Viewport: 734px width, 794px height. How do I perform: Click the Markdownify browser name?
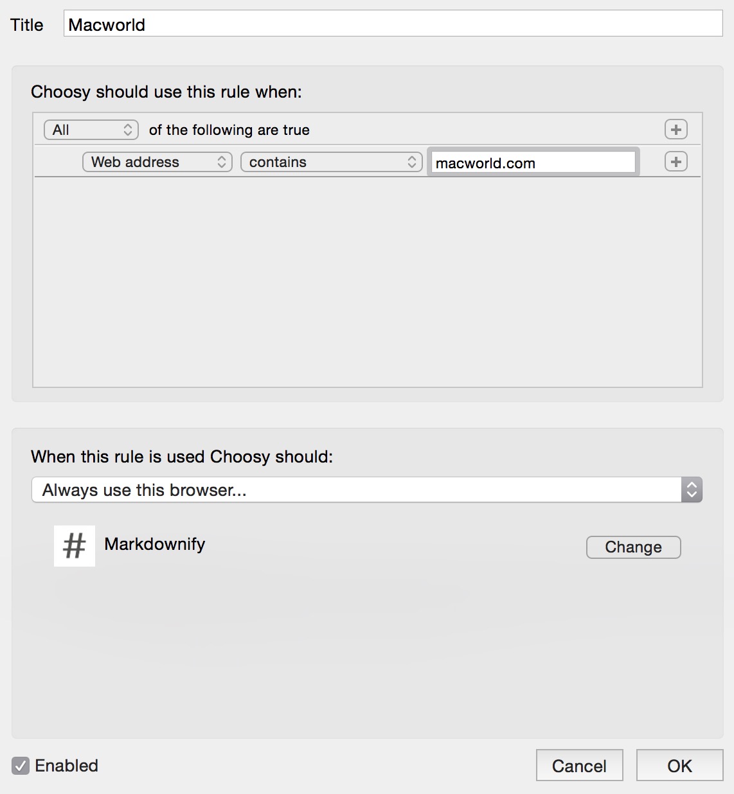(x=155, y=545)
